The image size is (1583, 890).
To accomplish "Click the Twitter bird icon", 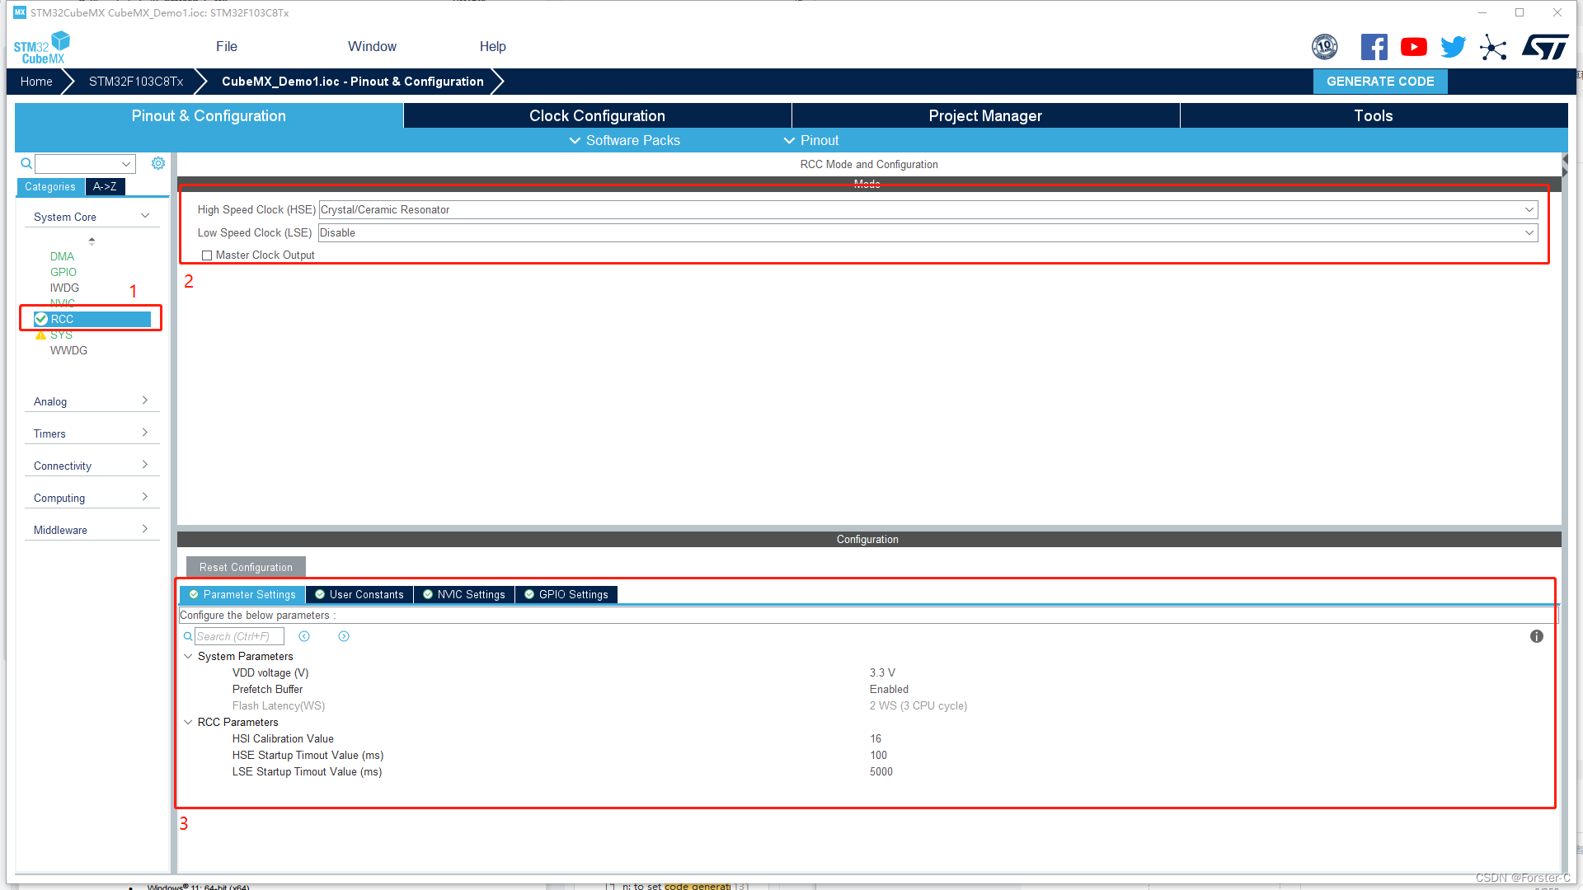I will coord(1453,47).
